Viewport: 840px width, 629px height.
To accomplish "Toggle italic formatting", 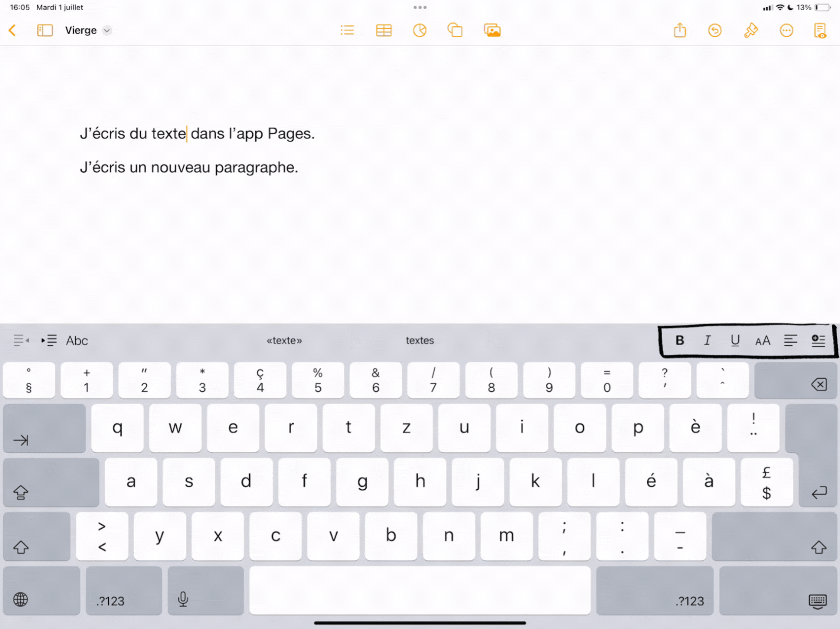I will click(x=707, y=341).
